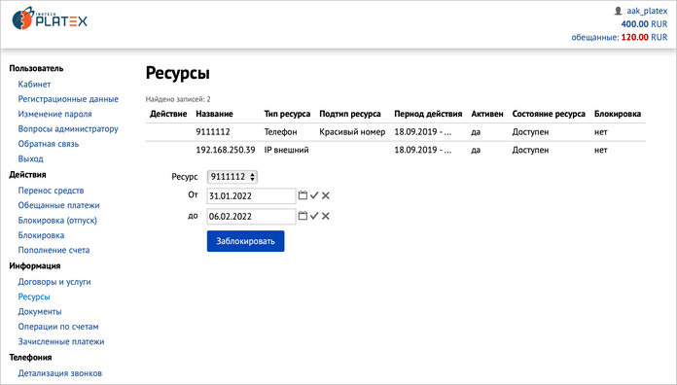Open Детализация звонков
The image size is (677, 385).
click(60, 373)
